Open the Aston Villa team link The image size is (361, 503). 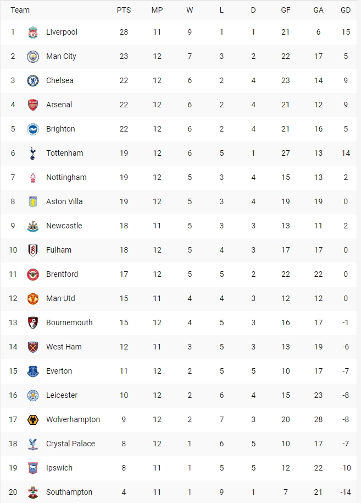click(x=64, y=201)
